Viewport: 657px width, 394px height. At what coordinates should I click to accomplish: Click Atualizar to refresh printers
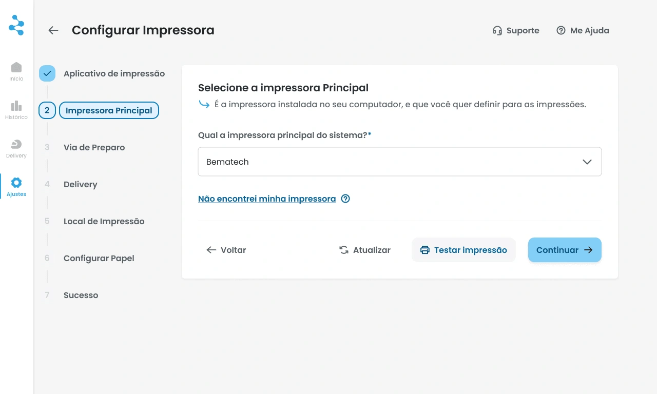click(x=365, y=250)
